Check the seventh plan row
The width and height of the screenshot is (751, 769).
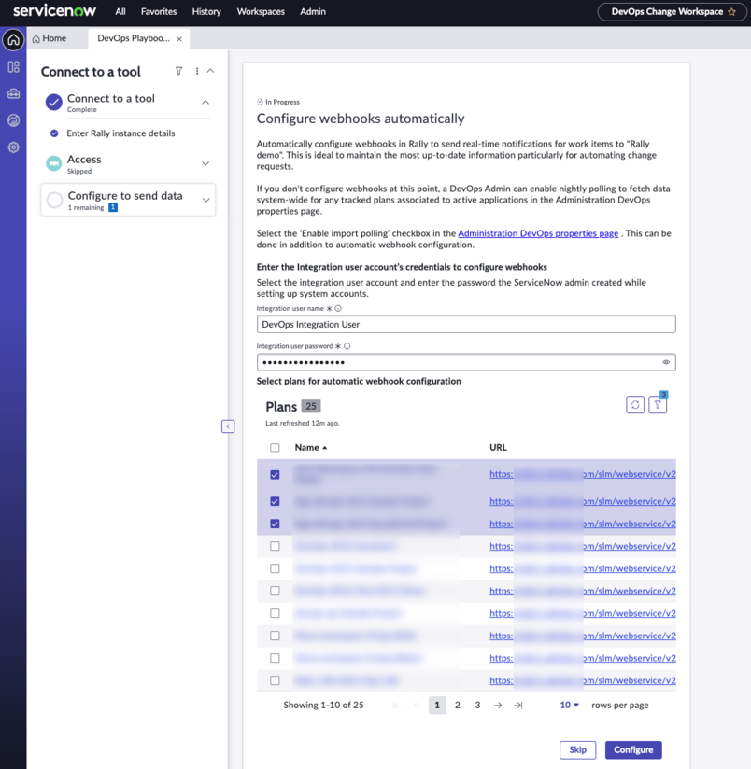coord(275,613)
